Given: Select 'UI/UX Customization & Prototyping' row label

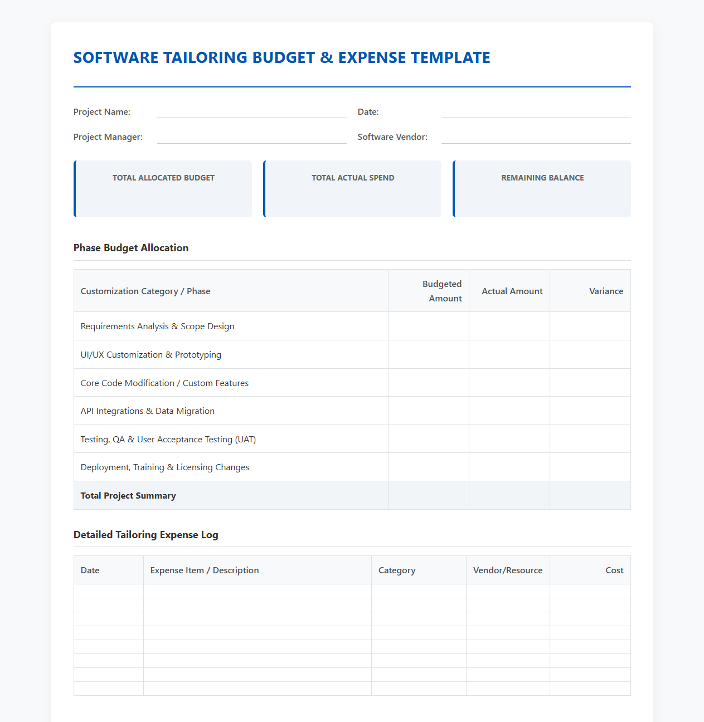Looking at the screenshot, I should [x=151, y=355].
